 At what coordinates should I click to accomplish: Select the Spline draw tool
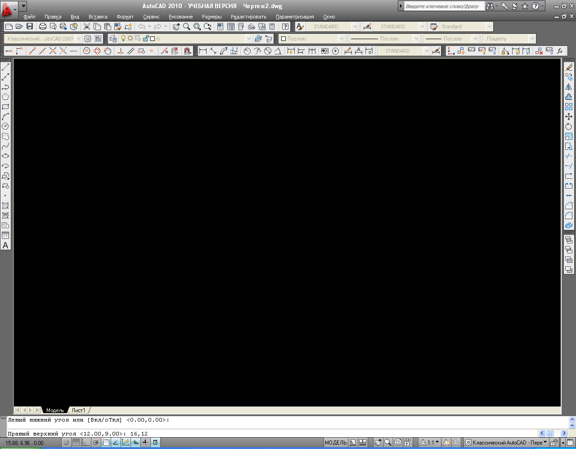click(x=5, y=146)
